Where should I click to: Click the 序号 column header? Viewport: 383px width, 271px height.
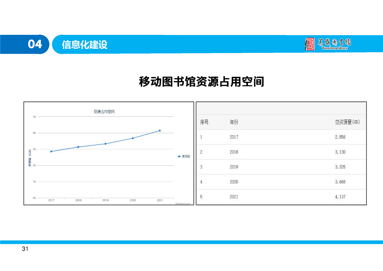[204, 122]
